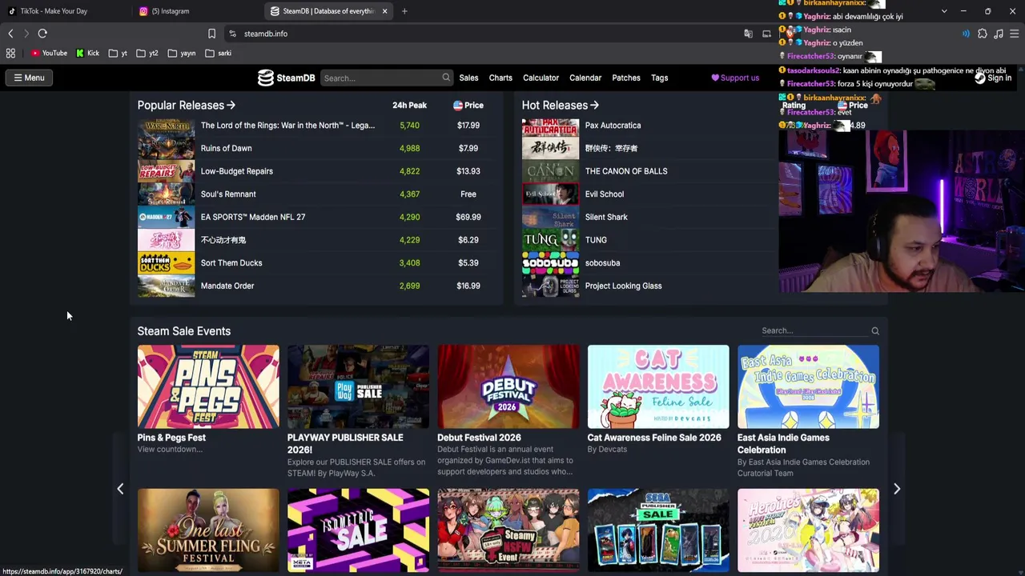Reload the page with refresh icon
This screenshot has height=576, width=1025.
tap(42, 34)
